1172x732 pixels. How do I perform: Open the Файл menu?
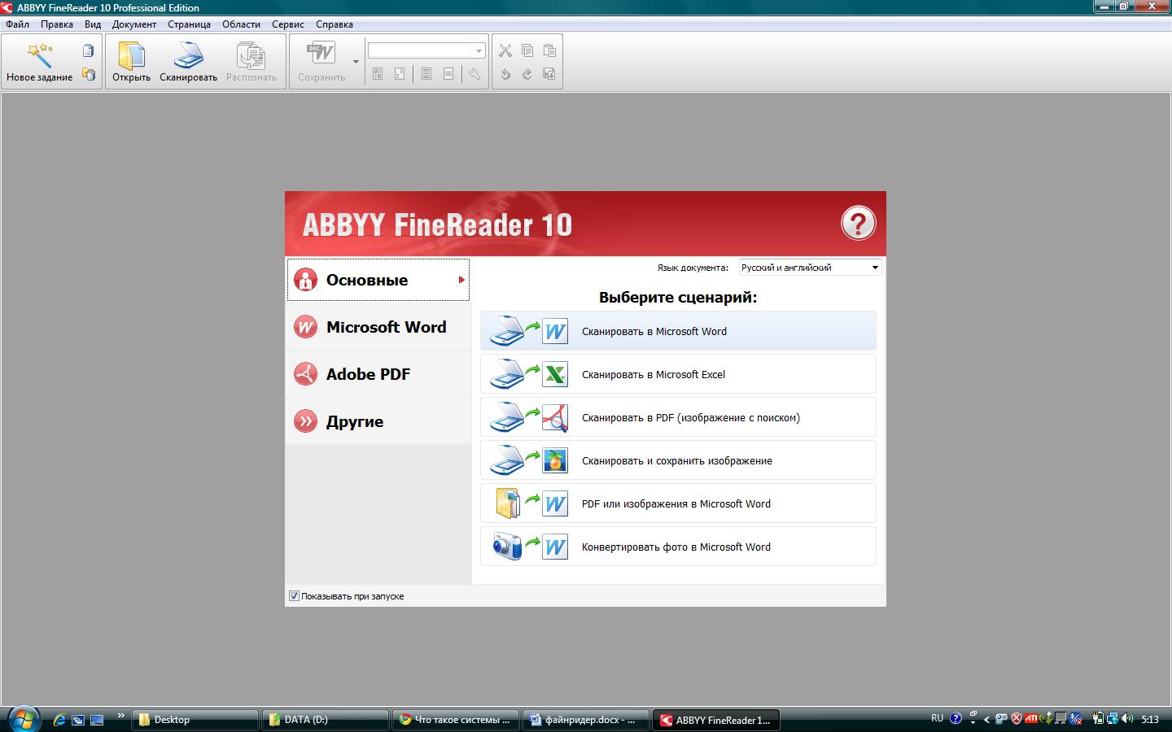(x=17, y=24)
